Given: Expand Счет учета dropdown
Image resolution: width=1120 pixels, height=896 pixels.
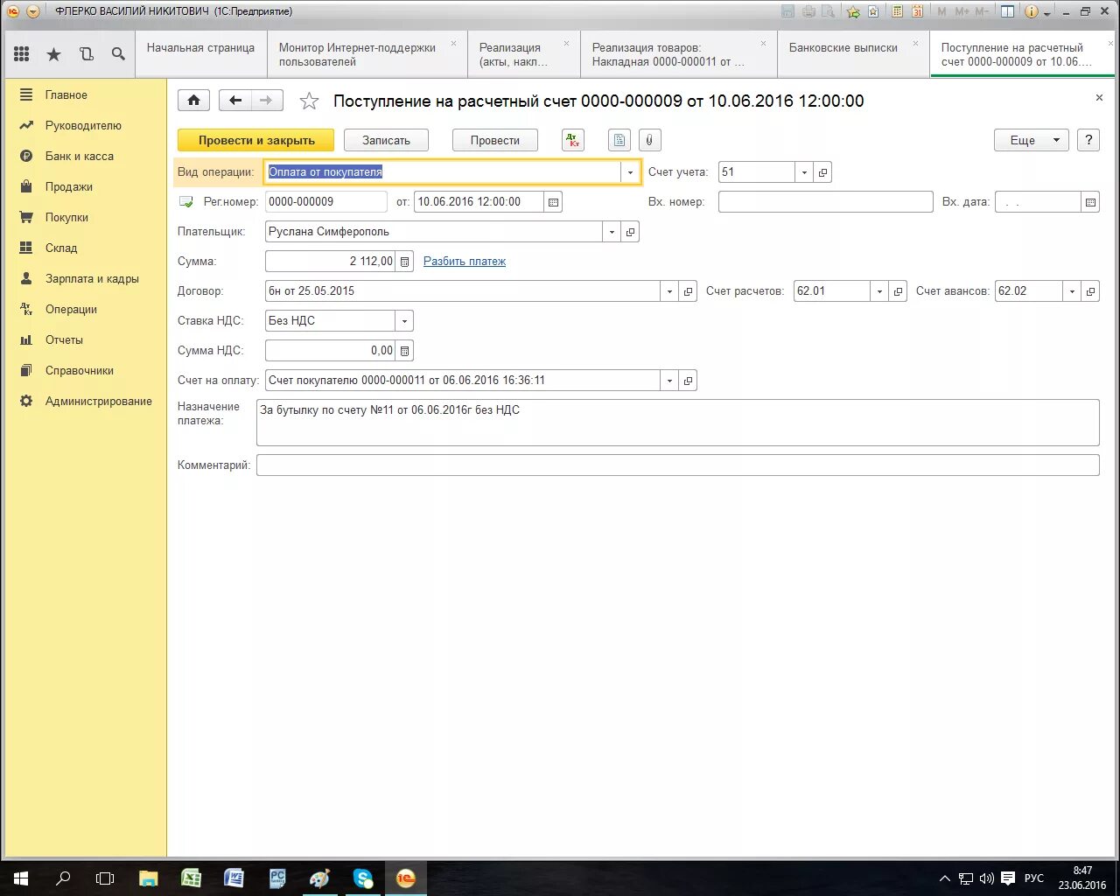Looking at the screenshot, I should (804, 172).
